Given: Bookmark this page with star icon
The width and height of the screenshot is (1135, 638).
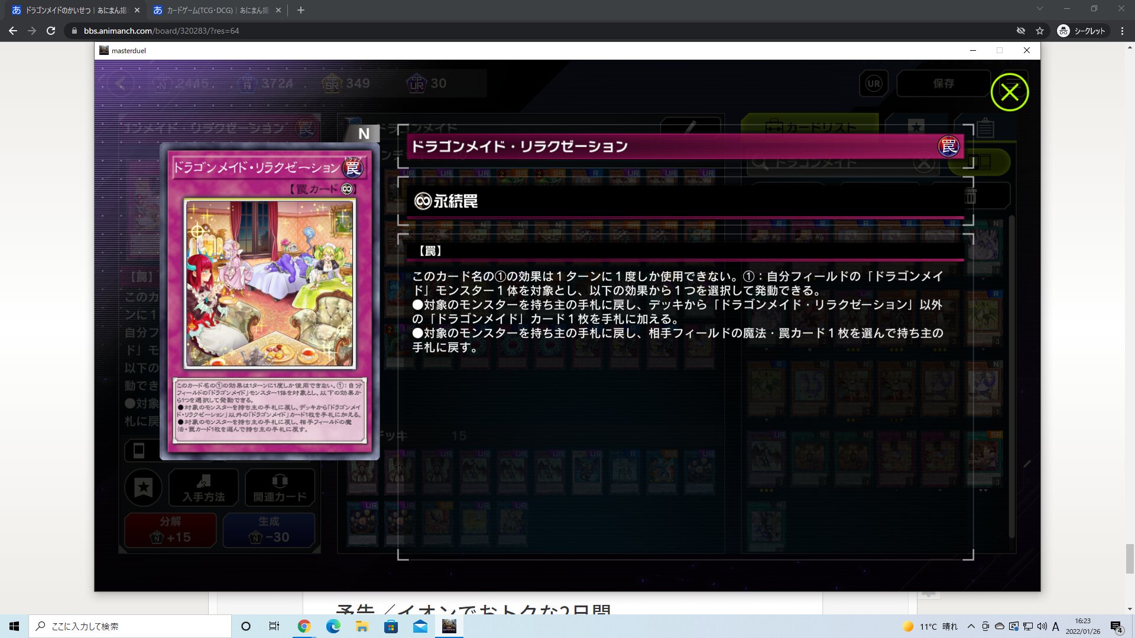Looking at the screenshot, I should (x=1040, y=31).
